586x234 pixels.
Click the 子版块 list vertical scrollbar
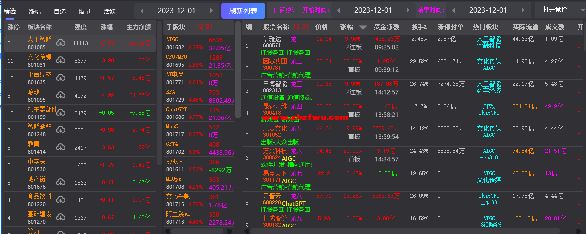(239, 71)
